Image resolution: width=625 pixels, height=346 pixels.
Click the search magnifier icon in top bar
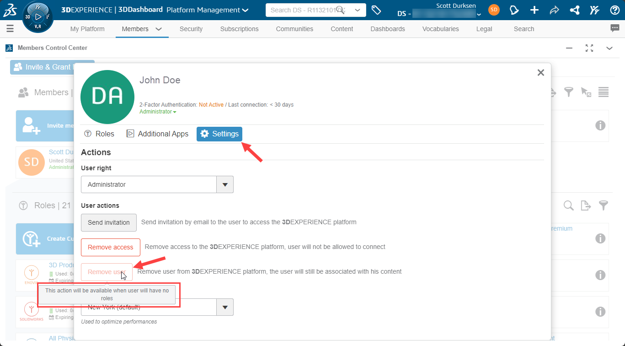point(341,10)
